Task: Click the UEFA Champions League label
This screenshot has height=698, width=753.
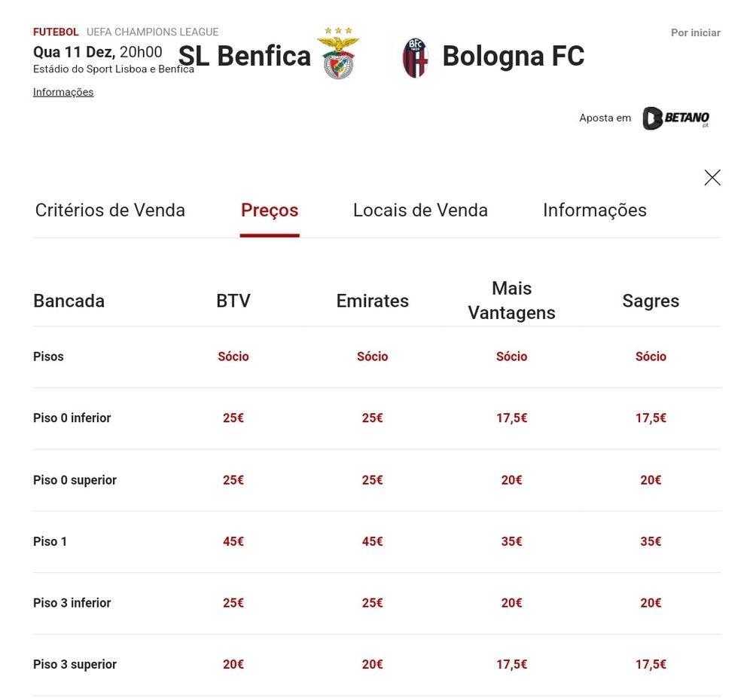Action: [x=152, y=32]
